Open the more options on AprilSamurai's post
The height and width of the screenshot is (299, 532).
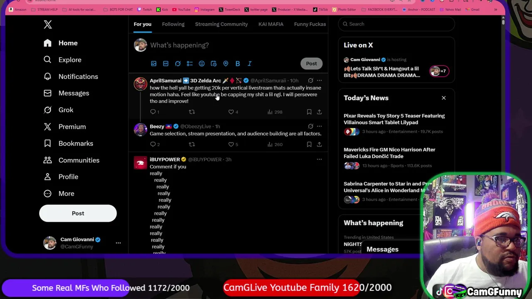tap(319, 81)
